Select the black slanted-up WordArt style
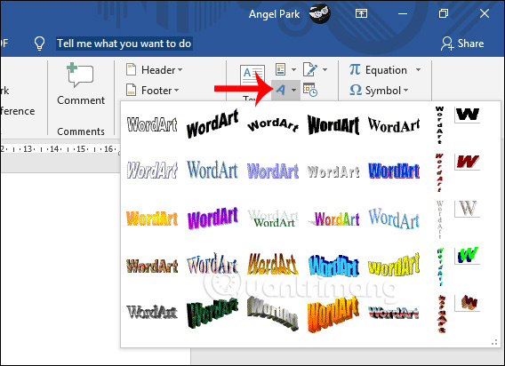 click(x=212, y=124)
